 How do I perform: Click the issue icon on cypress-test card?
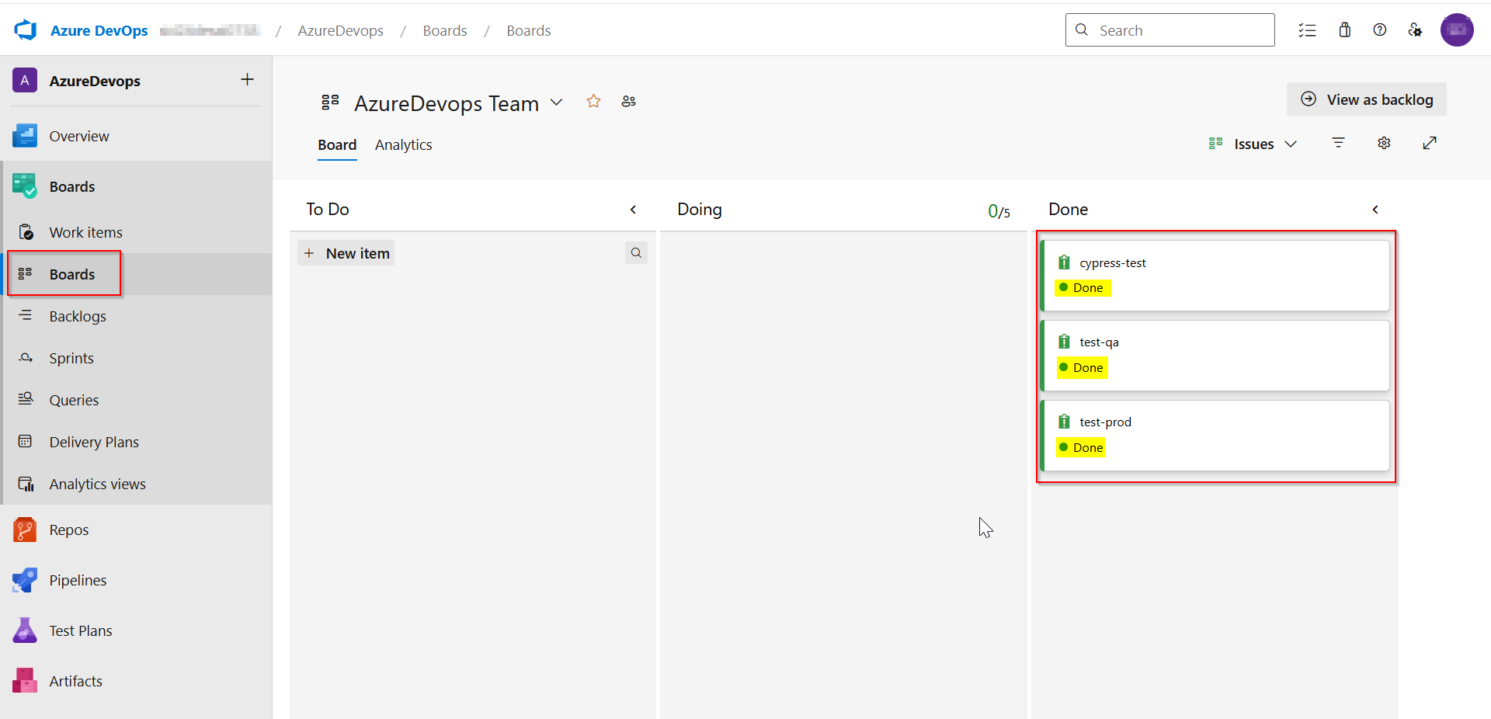coord(1064,262)
